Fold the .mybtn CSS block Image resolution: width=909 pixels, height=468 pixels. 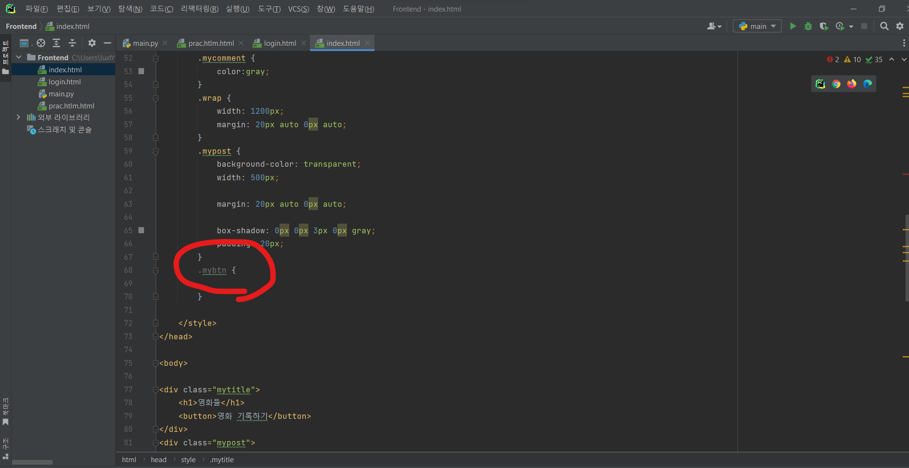click(156, 270)
